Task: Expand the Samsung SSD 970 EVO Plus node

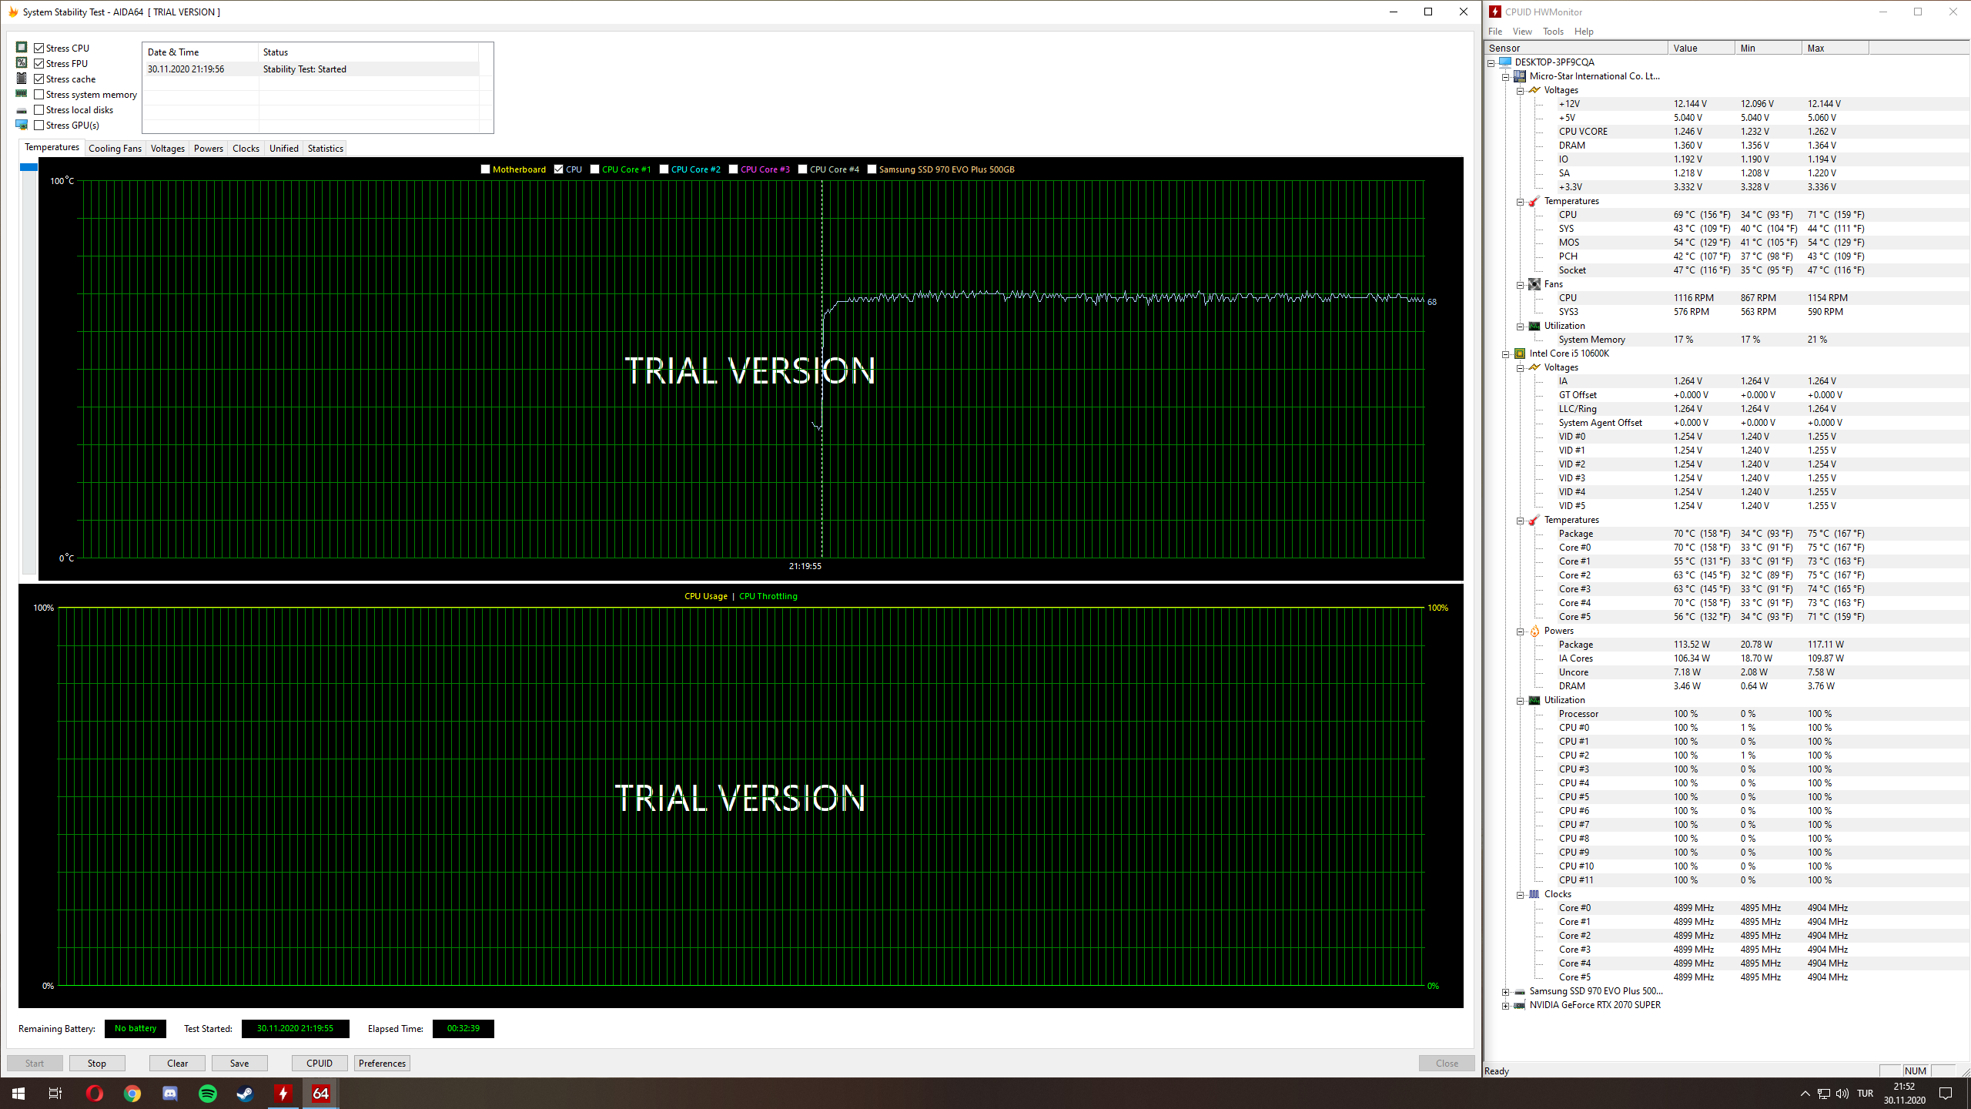Action: pyautogui.click(x=1505, y=992)
